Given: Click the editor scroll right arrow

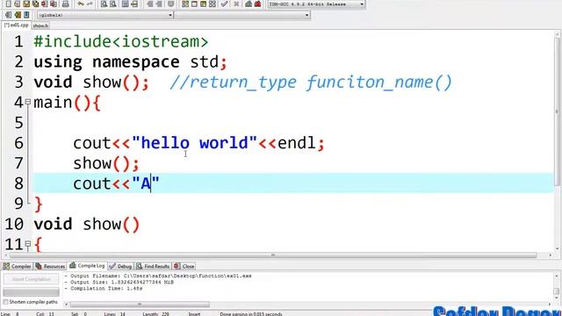Looking at the screenshot, I should pyautogui.click(x=551, y=255).
